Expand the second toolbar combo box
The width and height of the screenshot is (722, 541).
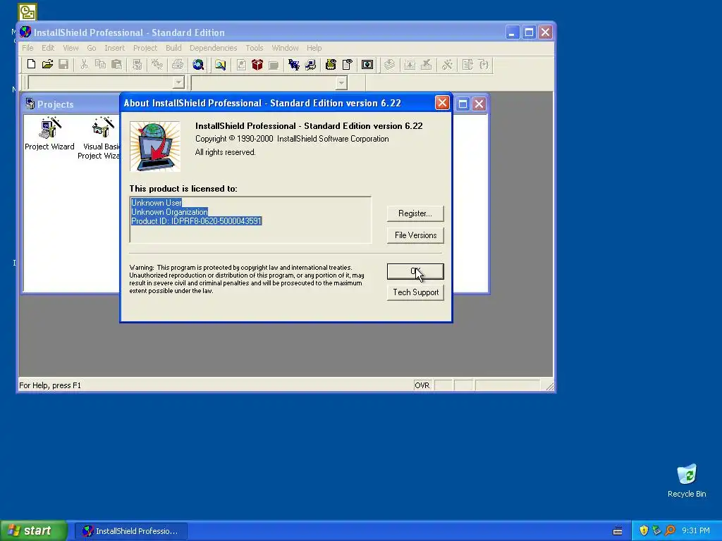tap(341, 83)
